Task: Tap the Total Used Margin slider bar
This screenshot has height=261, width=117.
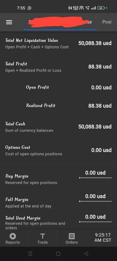Action: [95, 222]
